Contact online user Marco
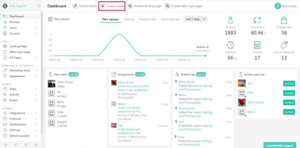Image resolution: width=300 pixels, height=148 pixels. [x=289, y=112]
